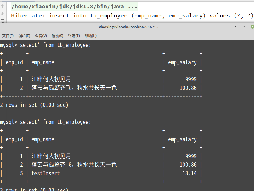254x191 pixels.
Task: Click emp_id header in second result table
Action: click(x=14, y=139)
